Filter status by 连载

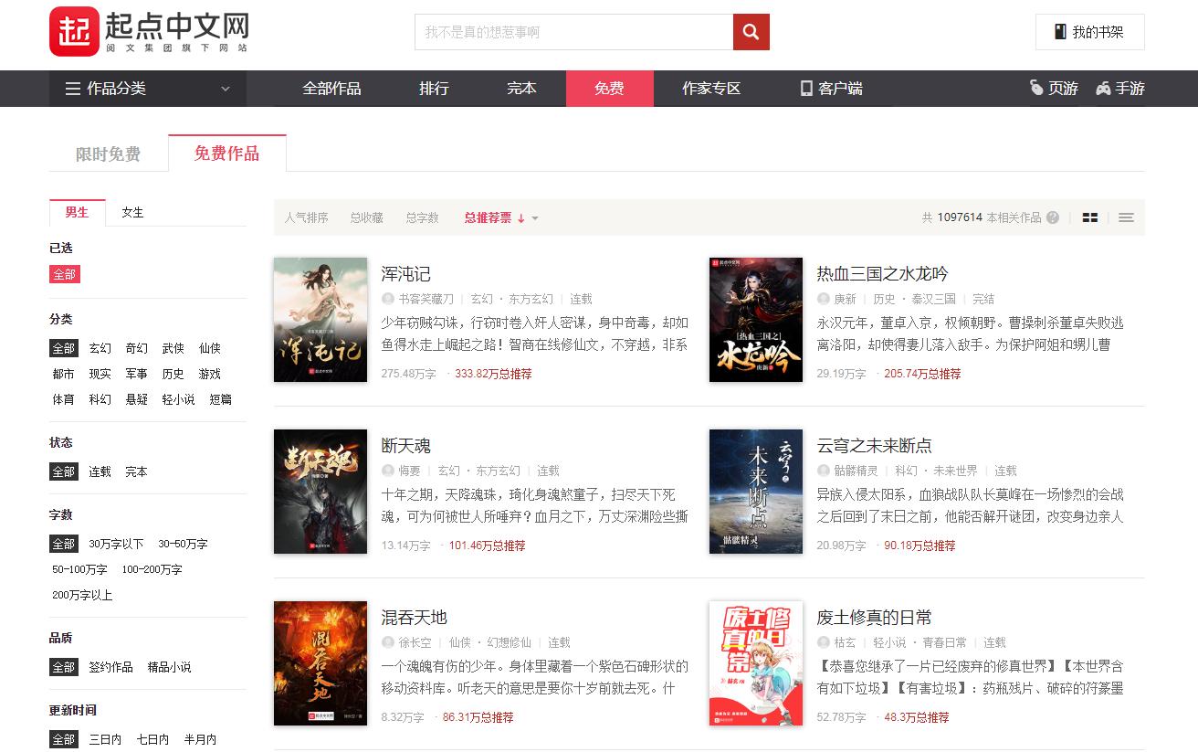pyautogui.click(x=100, y=471)
